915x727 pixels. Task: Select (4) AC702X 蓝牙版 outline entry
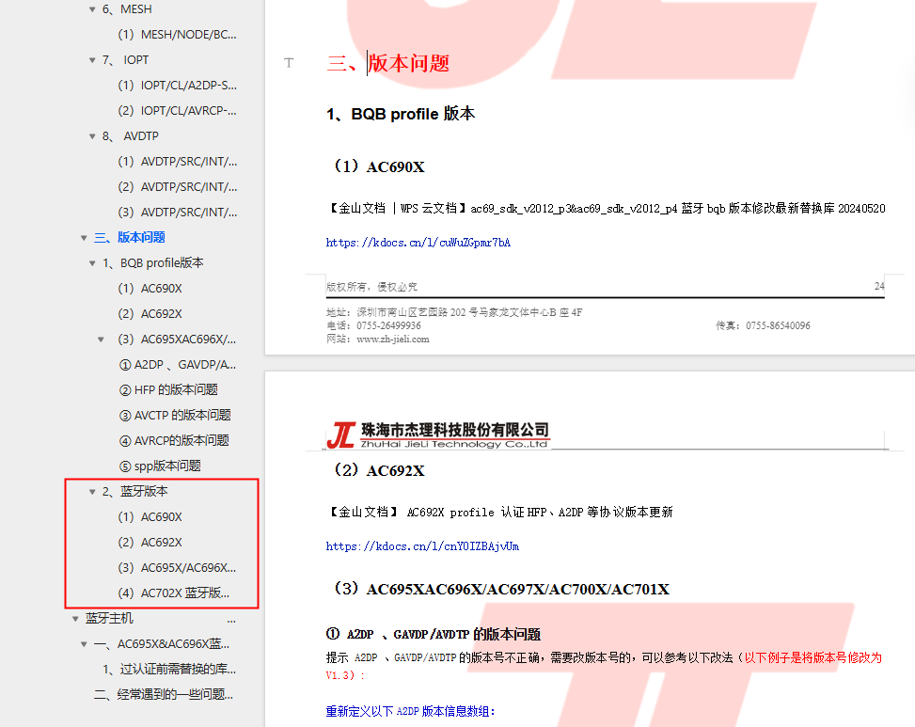(x=174, y=593)
